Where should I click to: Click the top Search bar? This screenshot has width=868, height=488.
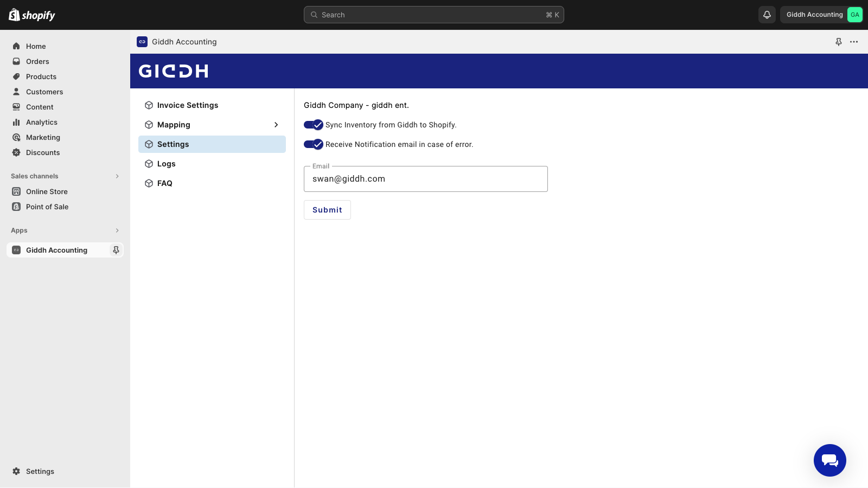click(434, 15)
